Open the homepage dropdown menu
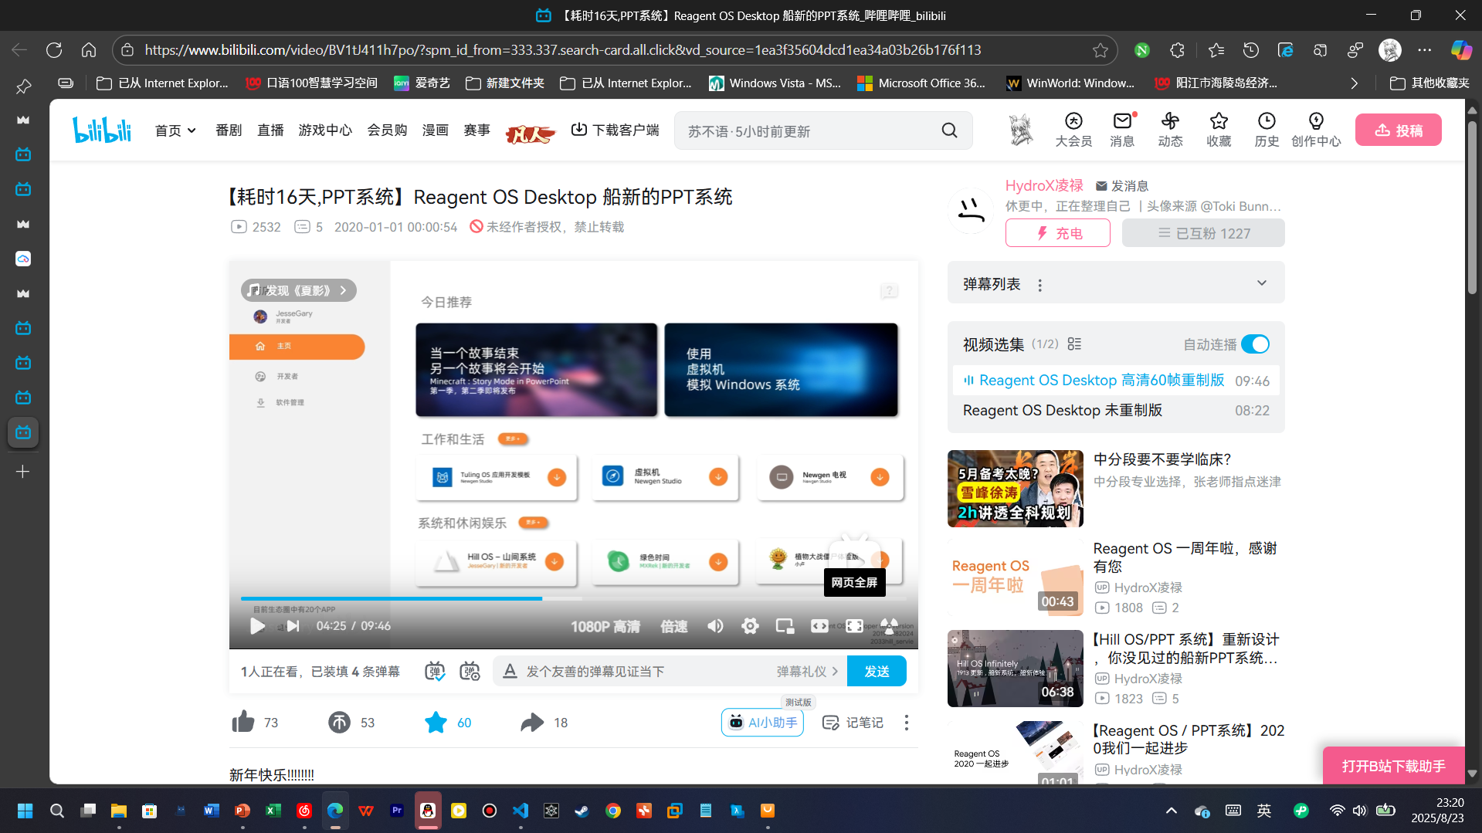 tap(175, 130)
